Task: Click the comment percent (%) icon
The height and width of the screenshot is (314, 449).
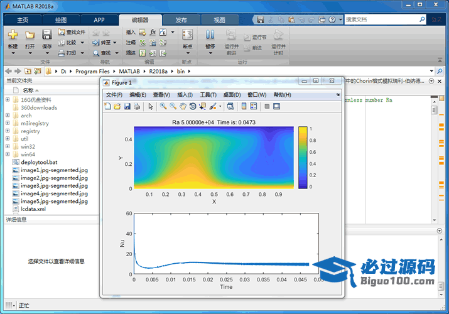Action: (143, 43)
